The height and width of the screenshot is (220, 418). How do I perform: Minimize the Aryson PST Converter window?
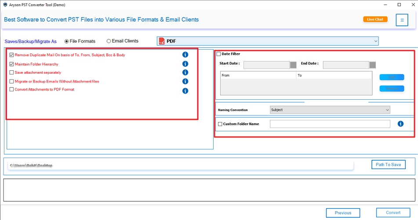coord(385,4)
